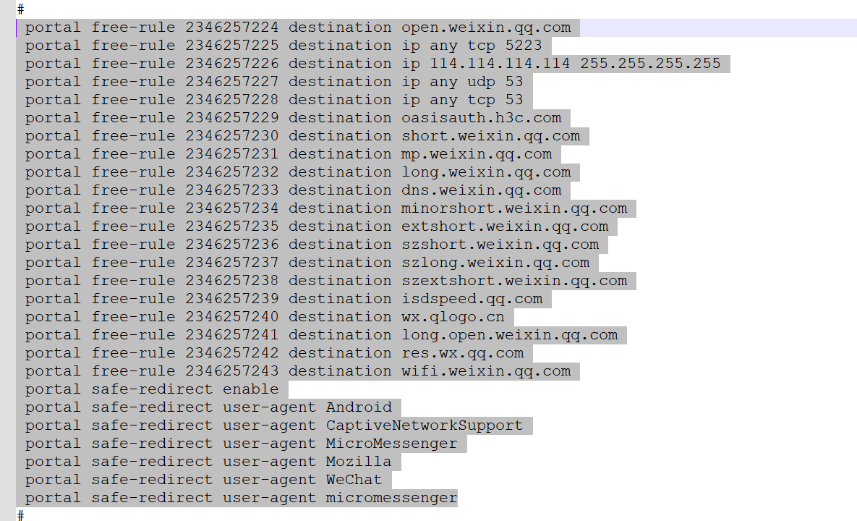Screen dimensions: 857x521
Task: Click the szextshort.weixin.qq.com destination
Action: coord(513,281)
